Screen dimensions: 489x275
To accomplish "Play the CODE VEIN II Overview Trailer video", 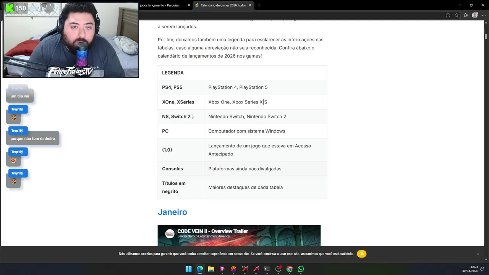I will pos(239,236).
